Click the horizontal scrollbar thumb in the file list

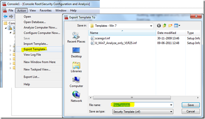point(132,98)
